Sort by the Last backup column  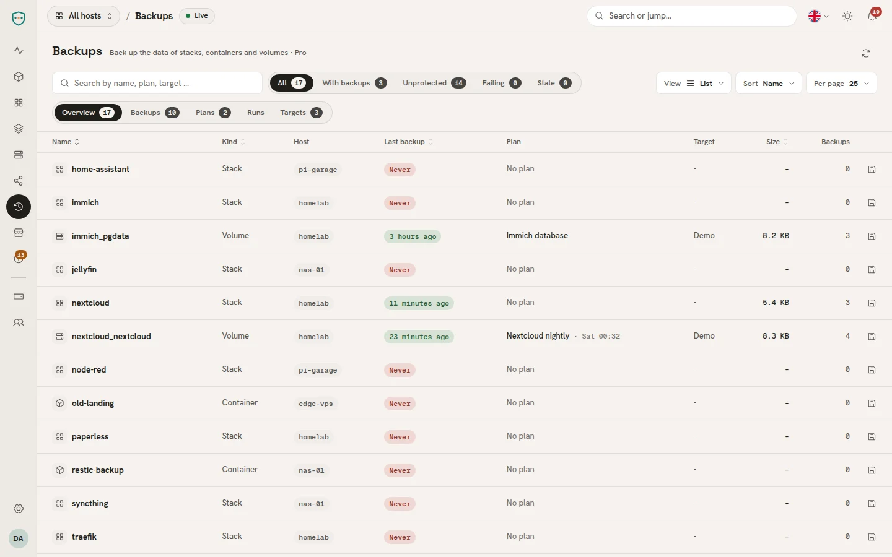point(408,142)
